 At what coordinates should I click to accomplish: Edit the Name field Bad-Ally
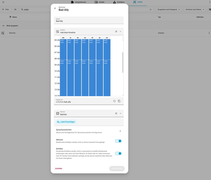click(89, 20)
